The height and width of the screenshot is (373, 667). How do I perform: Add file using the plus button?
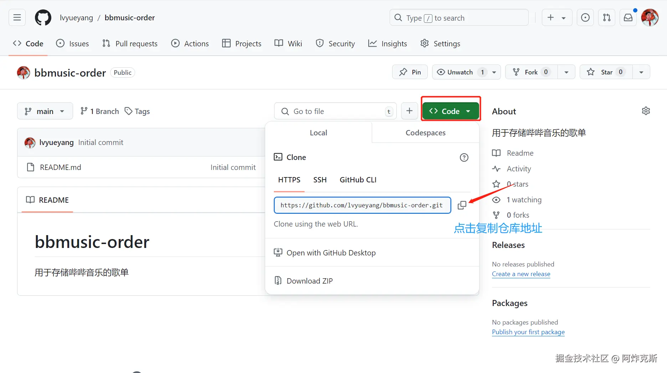pyautogui.click(x=409, y=111)
